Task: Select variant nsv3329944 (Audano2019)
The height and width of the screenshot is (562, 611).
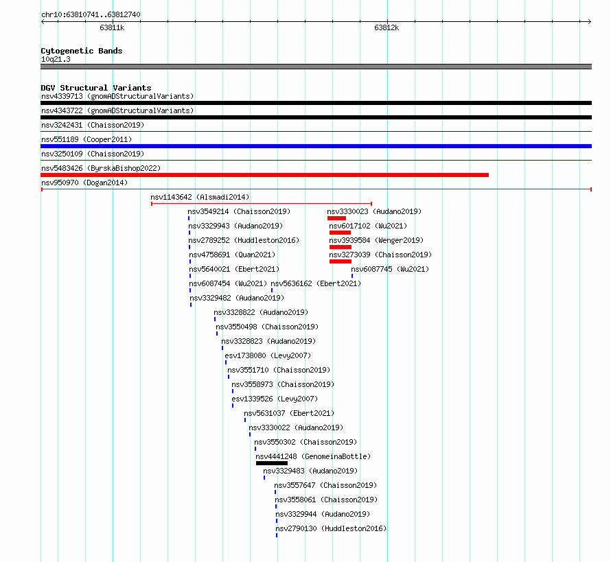Action: click(323, 514)
